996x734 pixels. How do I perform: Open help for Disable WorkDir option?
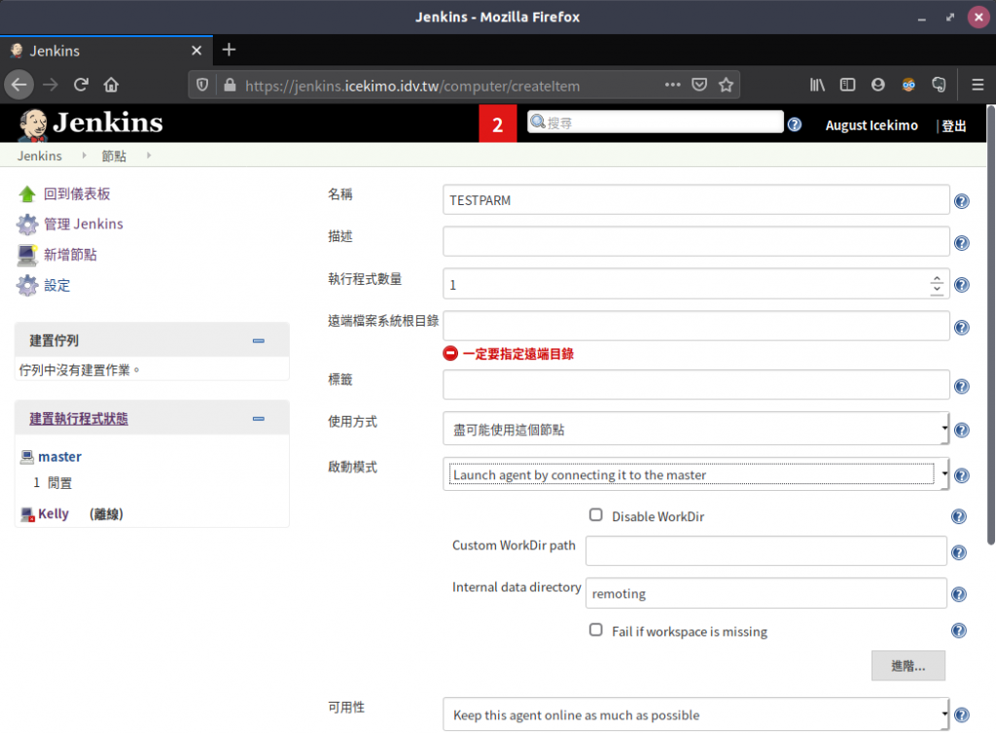(958, 517)
